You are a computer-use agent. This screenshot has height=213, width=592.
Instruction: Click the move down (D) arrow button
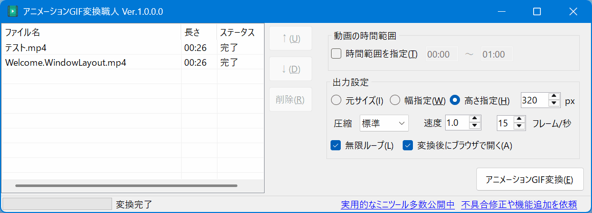coord(291,69)
